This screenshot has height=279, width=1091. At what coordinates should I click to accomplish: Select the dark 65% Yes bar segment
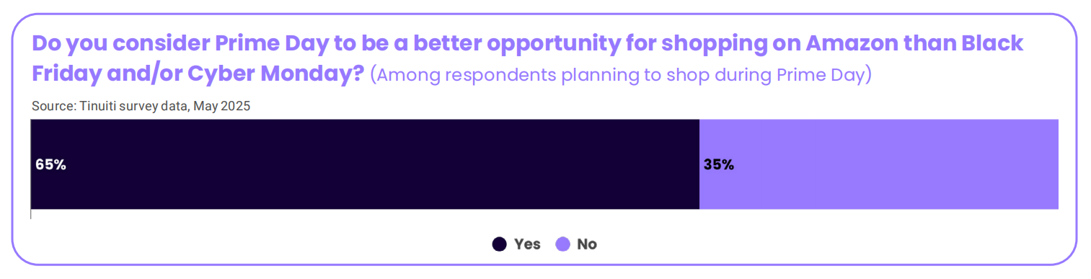365,164
